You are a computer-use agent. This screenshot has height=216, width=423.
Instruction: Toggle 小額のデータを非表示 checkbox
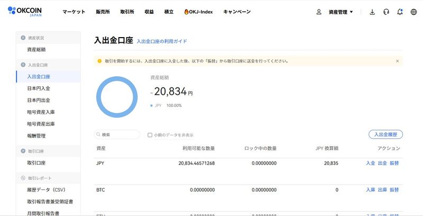pos(150,135)
